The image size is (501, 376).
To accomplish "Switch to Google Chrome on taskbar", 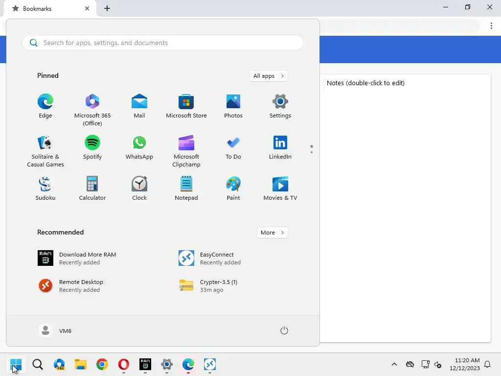I will click(102, 364).
